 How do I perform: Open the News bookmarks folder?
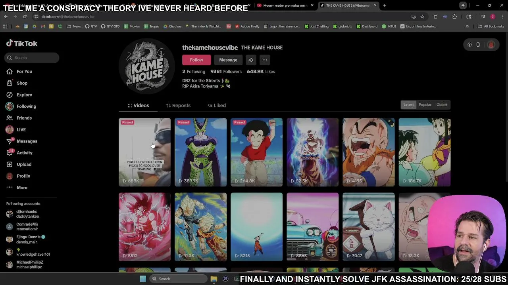[74, 27]
